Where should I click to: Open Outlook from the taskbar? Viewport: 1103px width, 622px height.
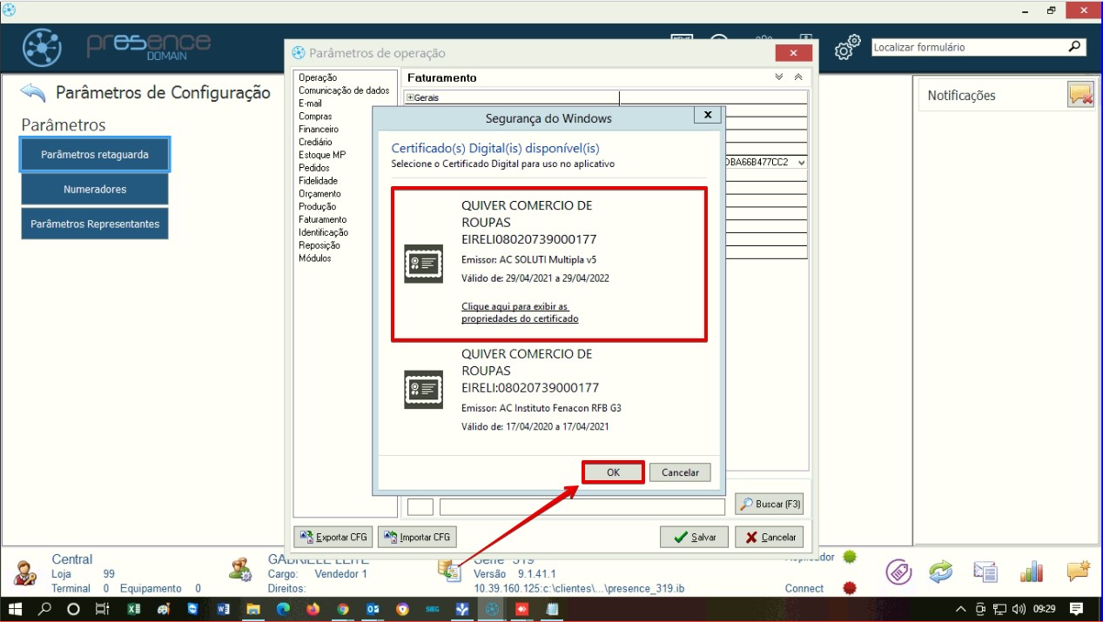[373, 609]
